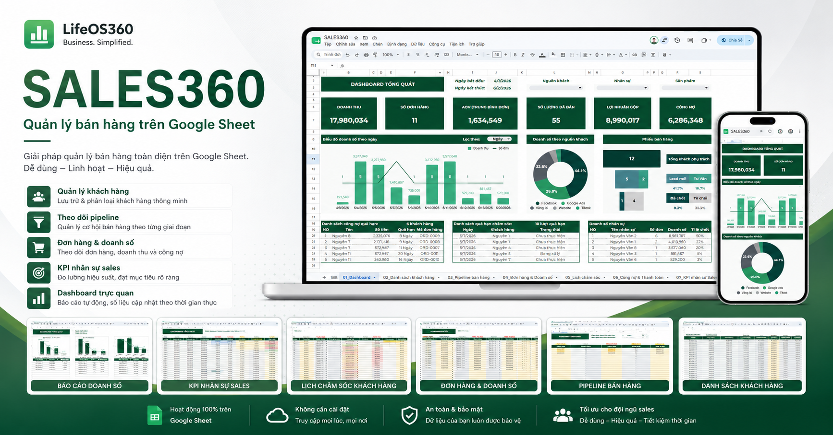Switch to 02_Danh sách khách hàng sheet tab
The width and height of the screenshot is (833, 435).
click(411, 277)
